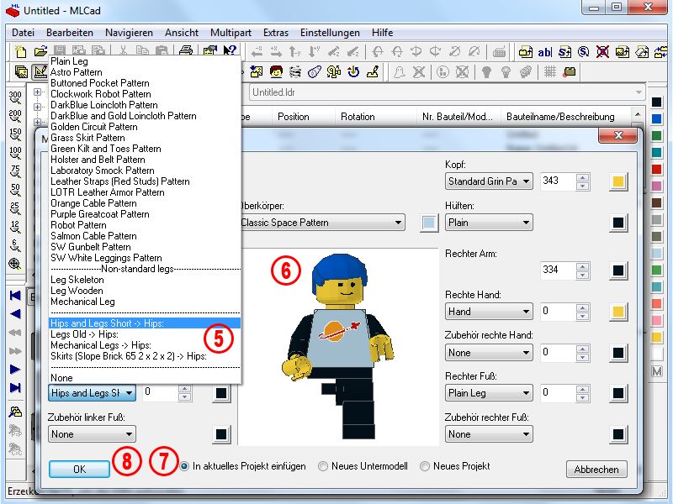
Task: Select 'In aktuelles Projekt einfügen' radio button
Action: pos(184,466)
